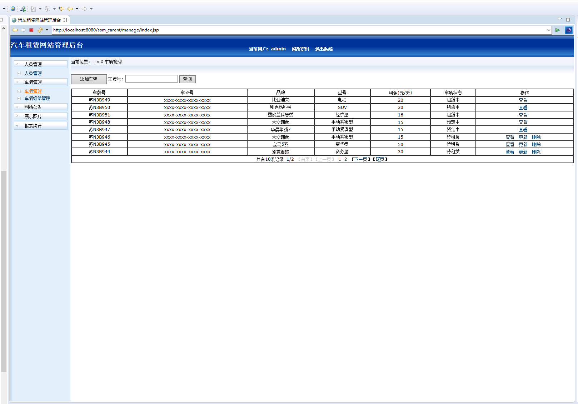Click the 查询 search button
The image size is (578, 404).
click(x=187, y=79)
